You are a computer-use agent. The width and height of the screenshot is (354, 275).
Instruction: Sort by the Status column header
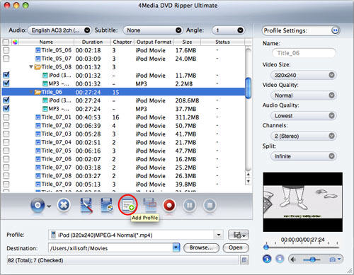pyautogui.click(x=222, y=42)
